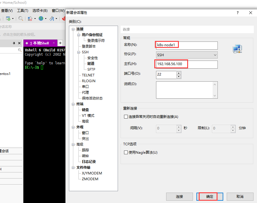Select 登录提示符 in category tree
Image resolution: width=257 pixels, height=203 pixels.
(x=96, y=41)
